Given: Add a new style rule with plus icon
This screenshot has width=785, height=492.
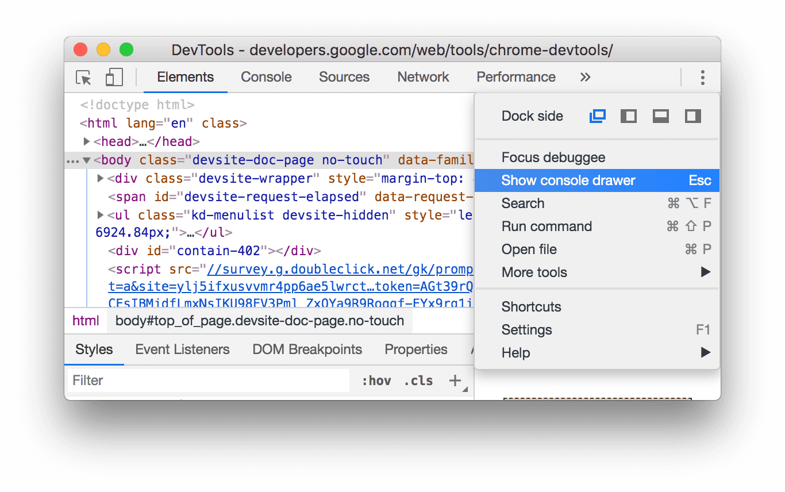Looking at the screenshot, I should click(x=455, y=380).
